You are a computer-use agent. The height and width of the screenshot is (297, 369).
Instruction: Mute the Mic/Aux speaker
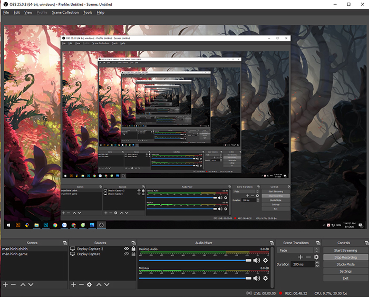click(257, 278)
